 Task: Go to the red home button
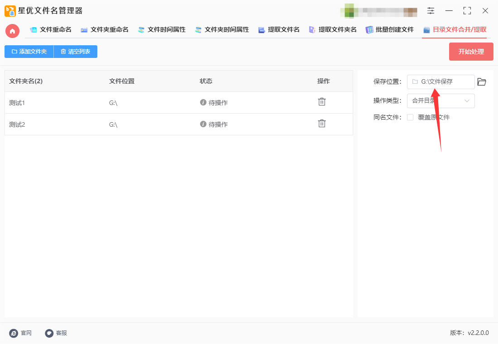point(12,31)
